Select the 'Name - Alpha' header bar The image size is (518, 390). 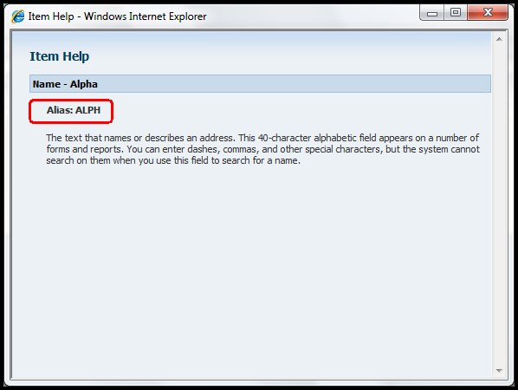260,84
